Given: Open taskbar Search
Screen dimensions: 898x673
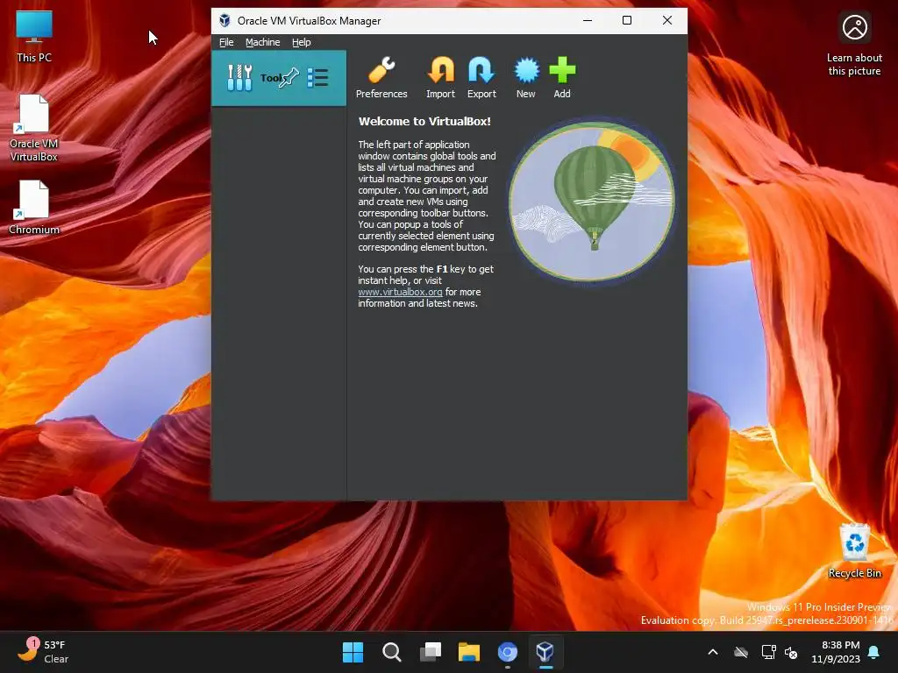Looking at the screenshot, I should point(392,652).
